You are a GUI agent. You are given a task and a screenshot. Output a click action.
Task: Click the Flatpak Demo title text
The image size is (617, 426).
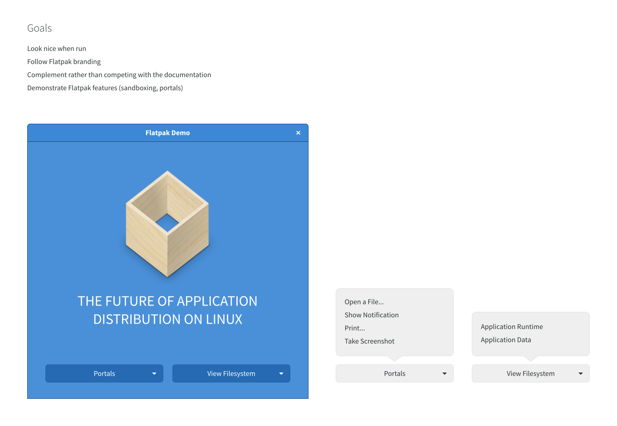pyautogui.click(x=167, y=133)
